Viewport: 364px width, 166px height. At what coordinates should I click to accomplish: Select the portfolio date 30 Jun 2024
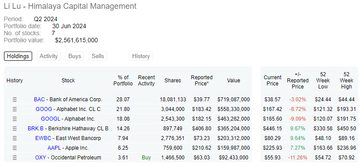click(x=69, y=26)
